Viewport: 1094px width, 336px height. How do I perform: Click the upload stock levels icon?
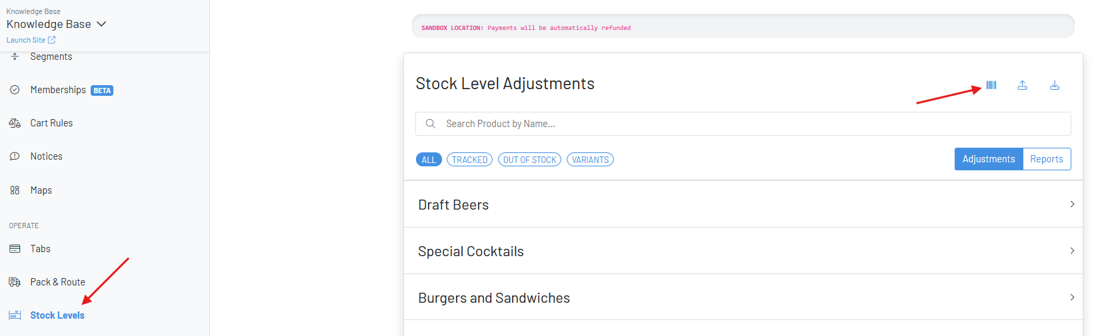1022,85
